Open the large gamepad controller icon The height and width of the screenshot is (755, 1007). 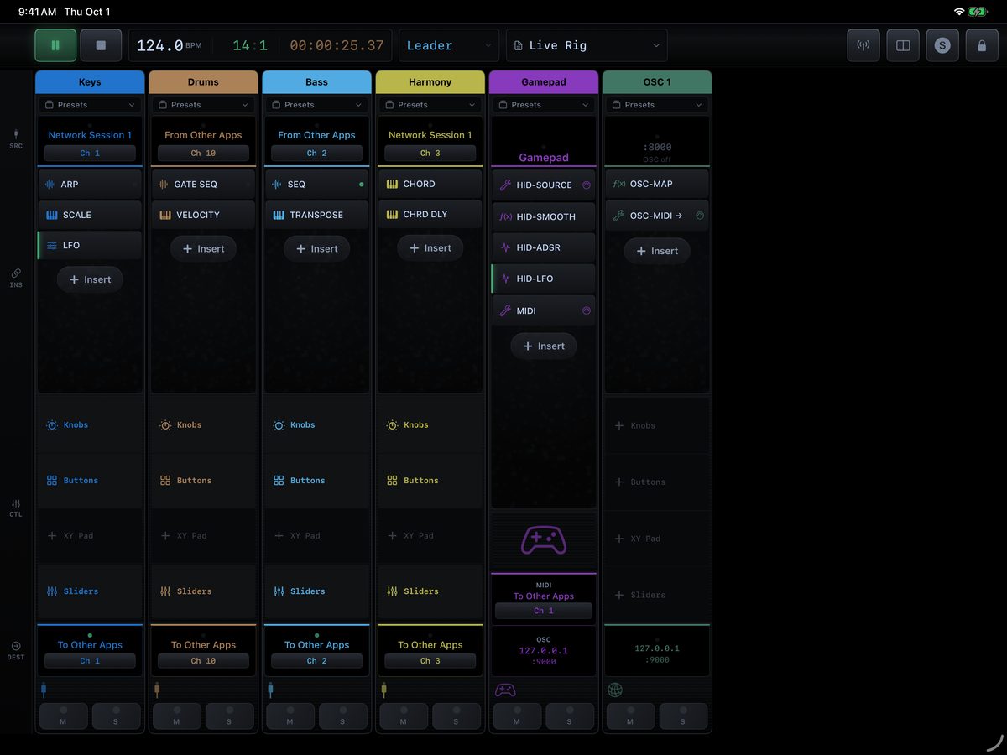click(x=544, y=539)
